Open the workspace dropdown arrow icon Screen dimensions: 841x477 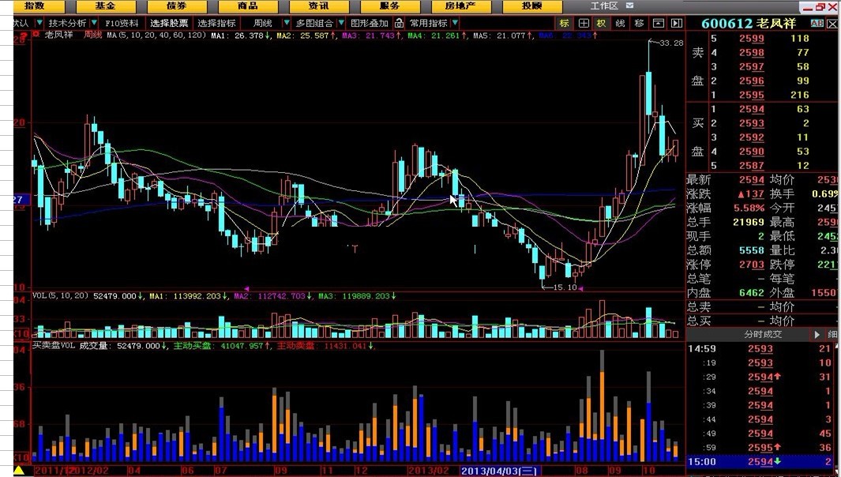629,6
